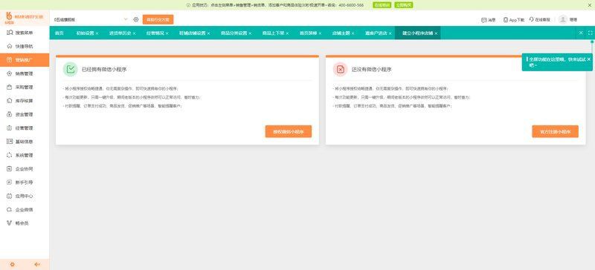Click the 还没有微信小程序 heading
The height and width of the screenshot is (270, 595).
click(372, 69)
